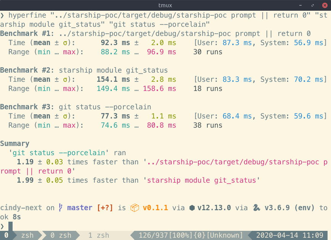
Task: Click the prompt arrow on the last line
Action: (2, 227)
